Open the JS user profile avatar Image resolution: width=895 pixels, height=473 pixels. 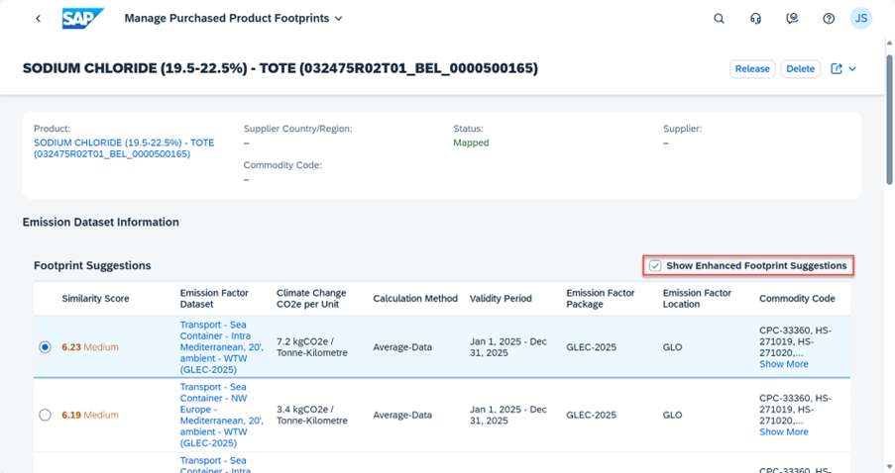click(861, 19)
